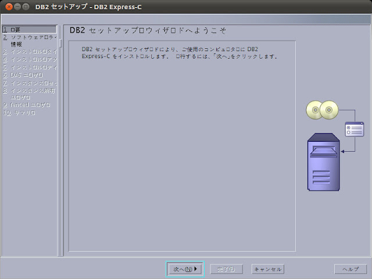372x279 pixels.
Task: Click the disabled 完了(F) finish button
Action: [x=226, y=269]
